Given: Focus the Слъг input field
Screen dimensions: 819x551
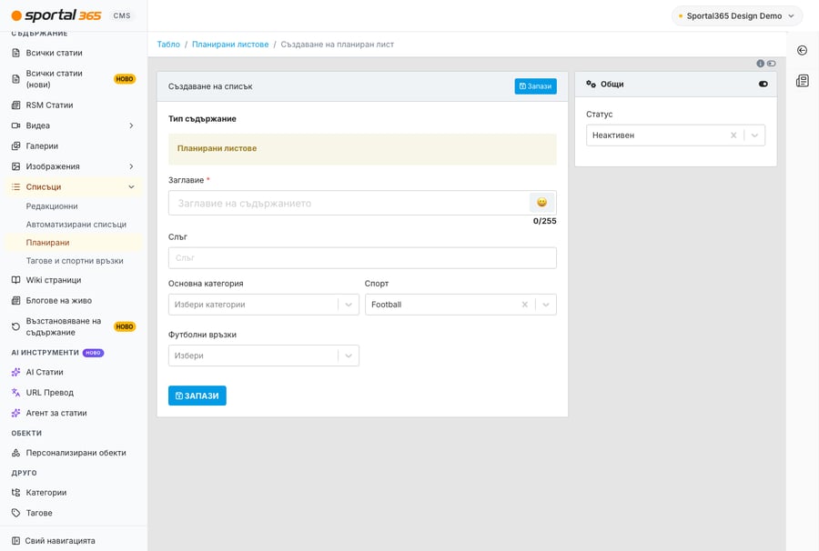Looking at the screenshot, I should point(362,258).
